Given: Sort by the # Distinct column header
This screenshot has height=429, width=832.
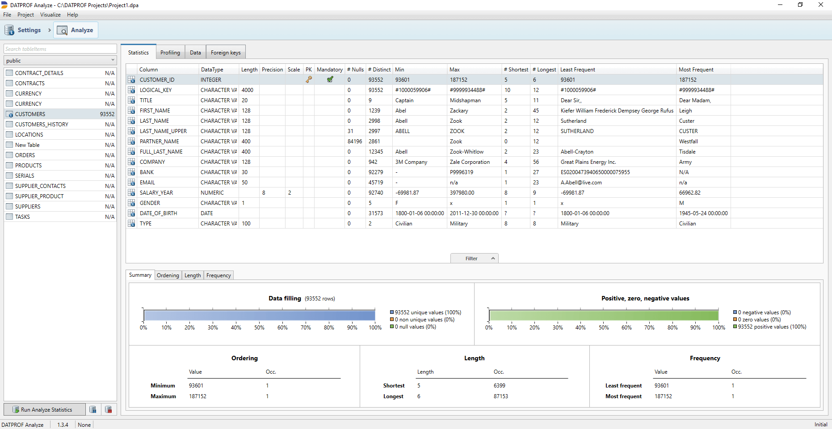Looking at the screenshot, I should [x=379, y=70].
